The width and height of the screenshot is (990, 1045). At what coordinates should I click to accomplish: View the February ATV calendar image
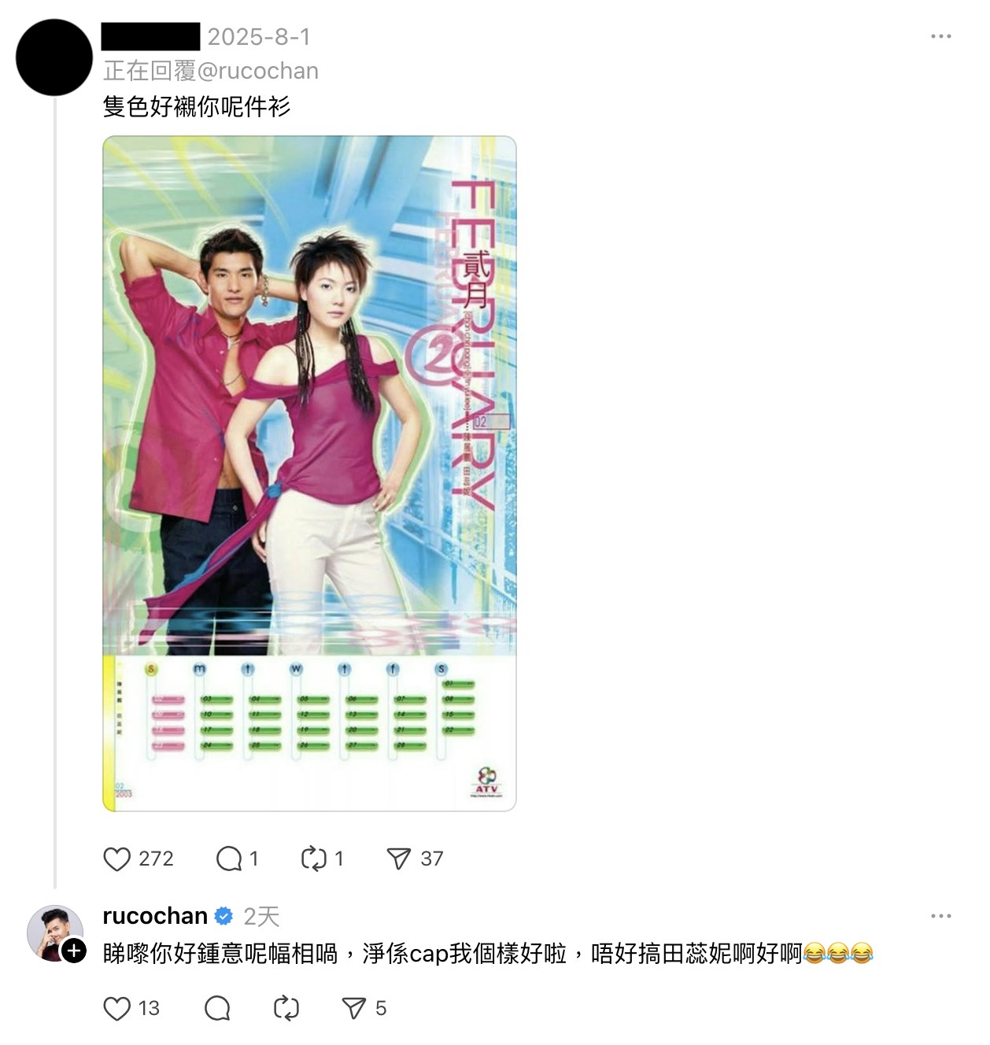pyautogui.click(x=309, y=474)
